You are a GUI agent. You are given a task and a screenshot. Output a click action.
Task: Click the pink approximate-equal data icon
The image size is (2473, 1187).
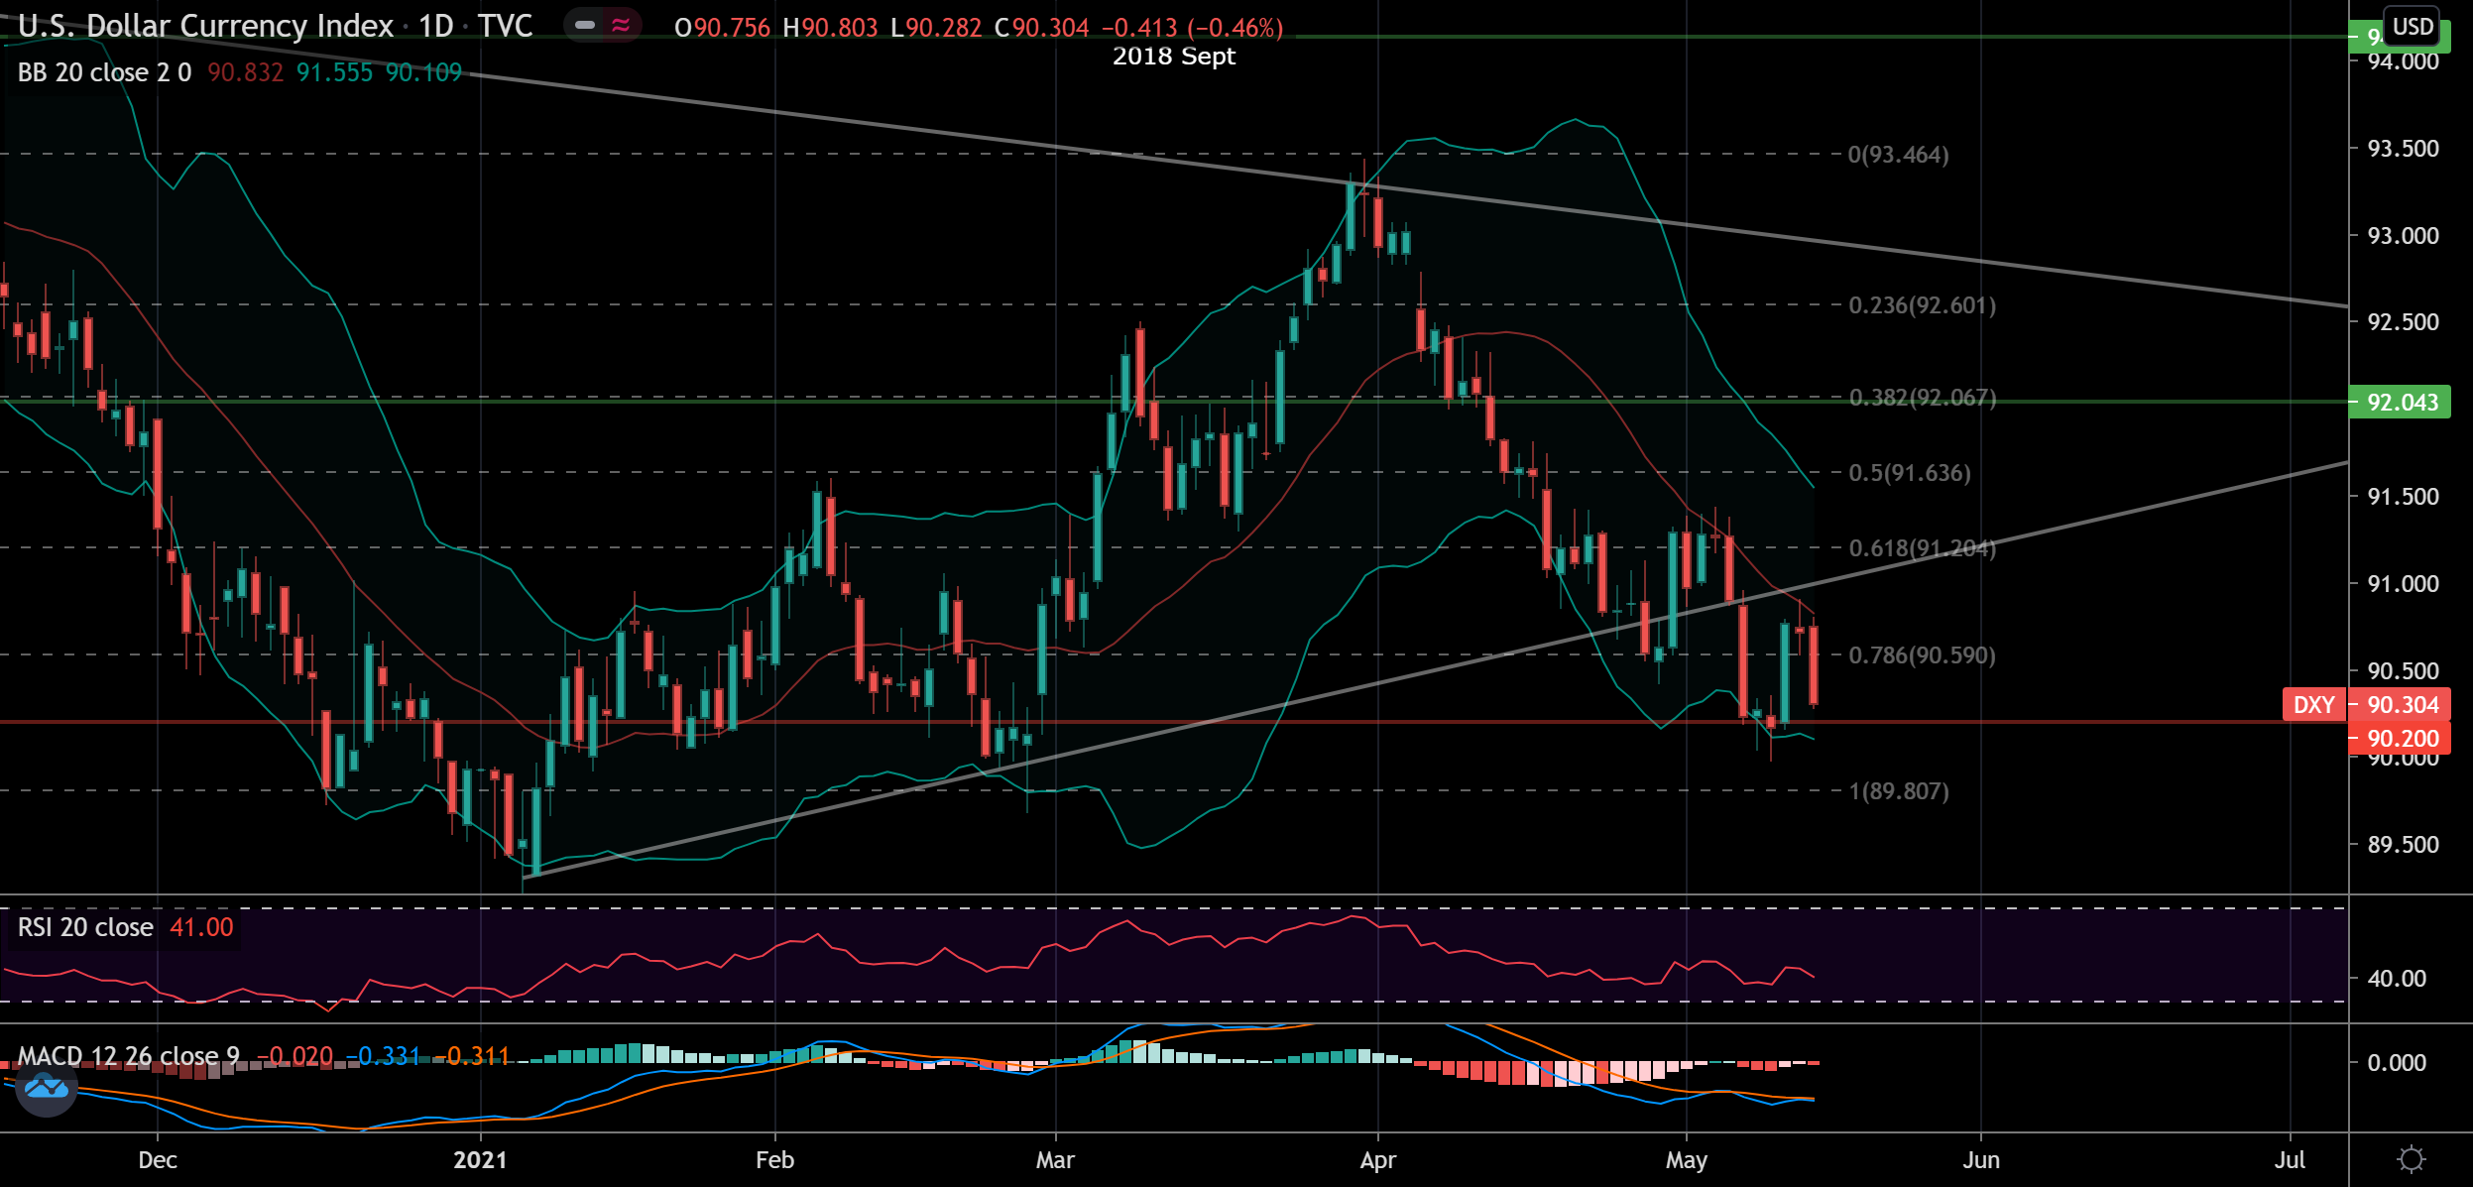[x=622, y=26]
